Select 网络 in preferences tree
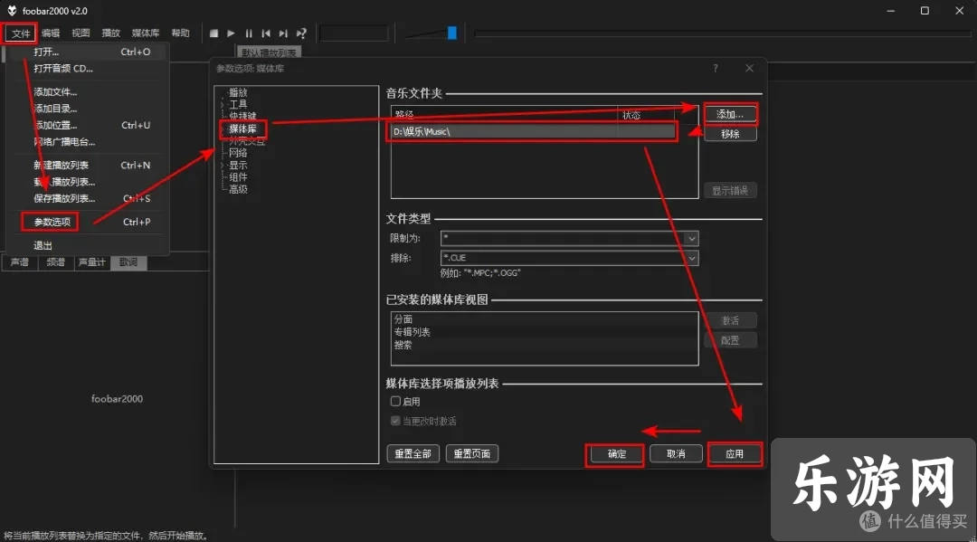 pos(238,153)
